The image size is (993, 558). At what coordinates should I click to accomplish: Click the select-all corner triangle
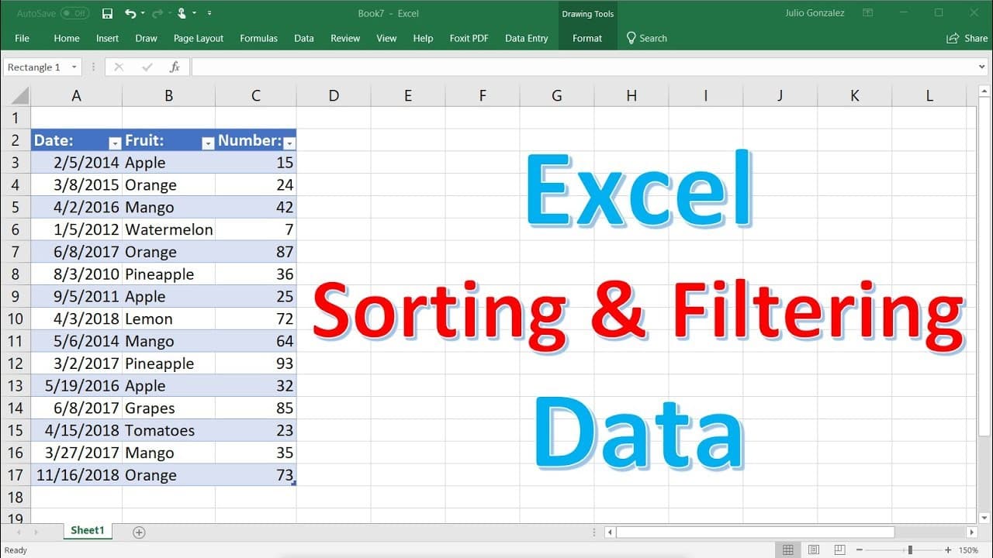[x=19, y=96]
